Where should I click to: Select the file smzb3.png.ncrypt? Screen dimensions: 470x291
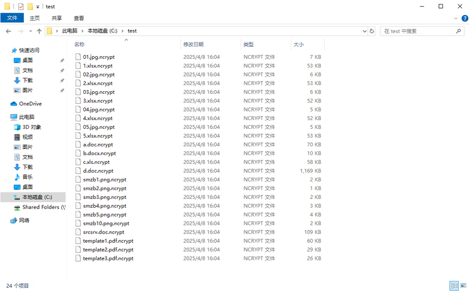pos(105,197)
